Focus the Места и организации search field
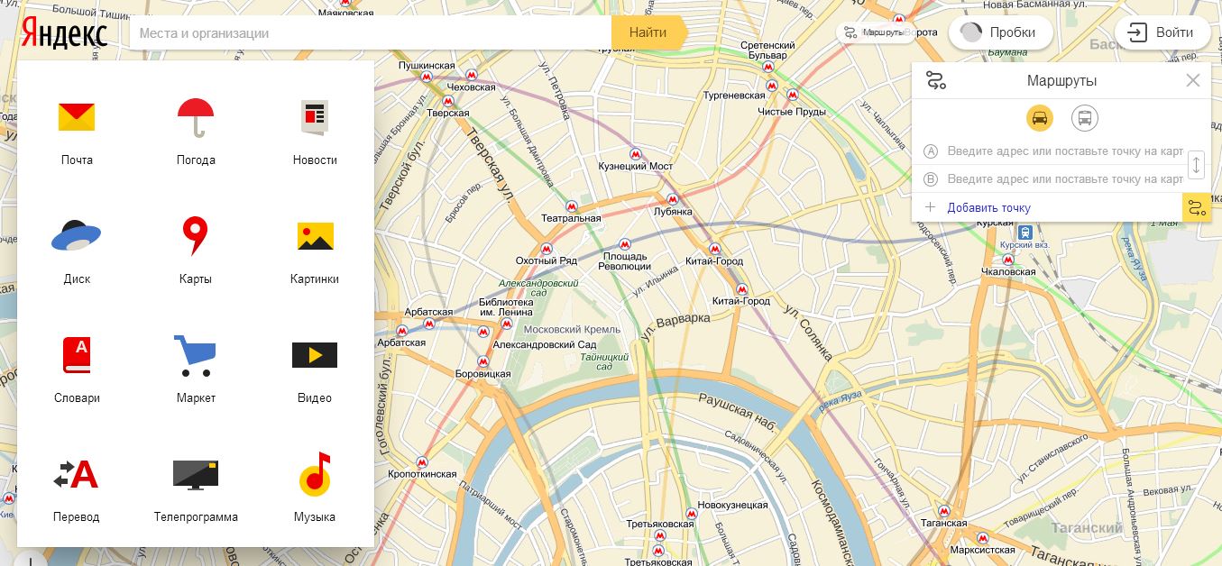 [371, 32]
